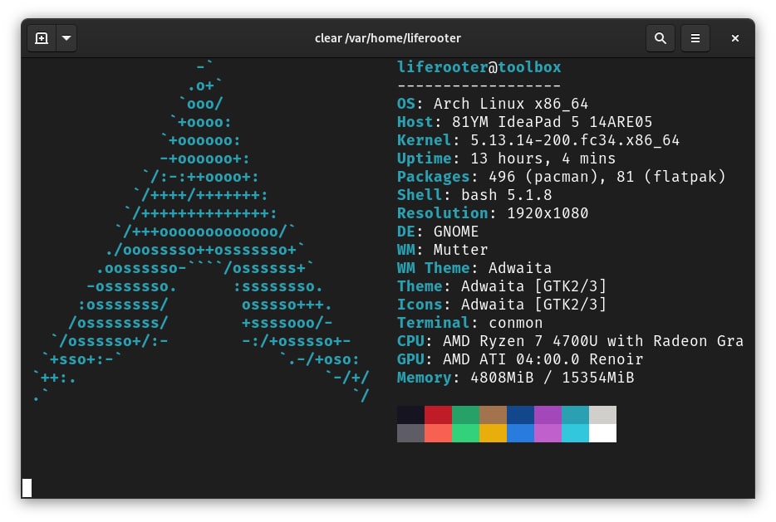Click the Terminal: conmon line

(469, 324)
